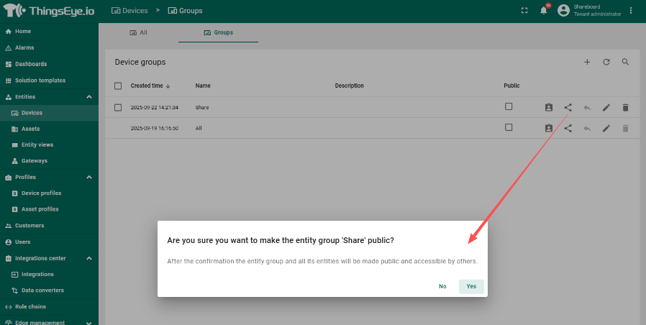The width and height of the screenshot is (646, 325).
Task: Open Dashboards from the sidebar
Action: tap(30, 64)
